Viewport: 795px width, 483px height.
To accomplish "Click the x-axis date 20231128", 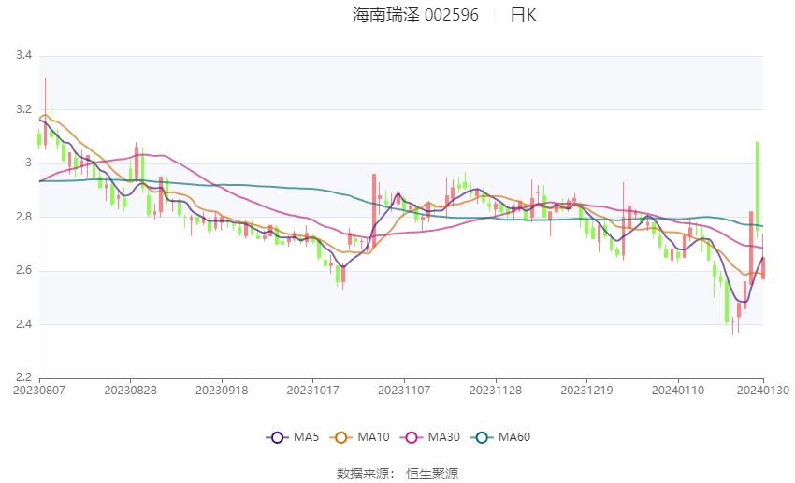I will (496, 391).
